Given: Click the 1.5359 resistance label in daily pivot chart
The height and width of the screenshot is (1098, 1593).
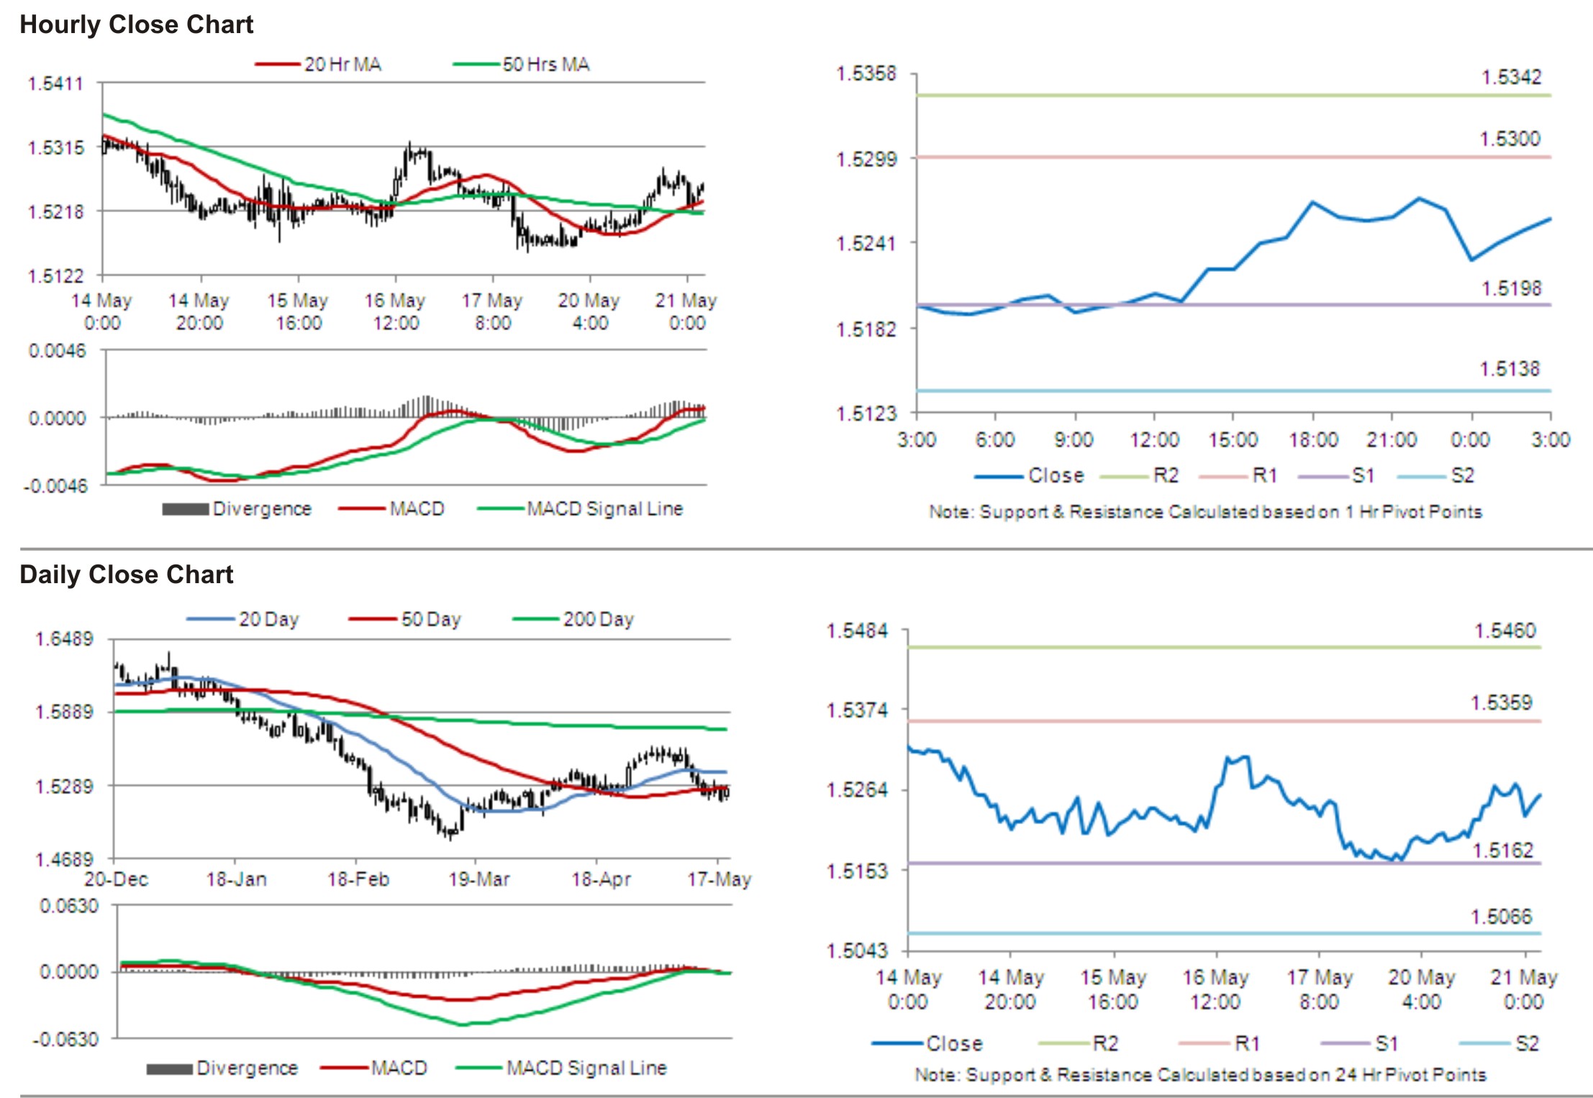Looking at the screenshot, I should [x=1502, y=703].
